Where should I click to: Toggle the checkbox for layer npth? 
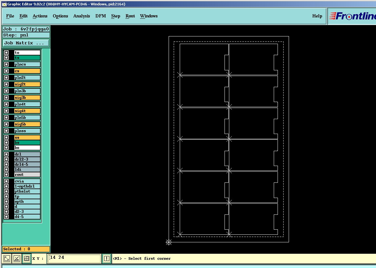6,201
